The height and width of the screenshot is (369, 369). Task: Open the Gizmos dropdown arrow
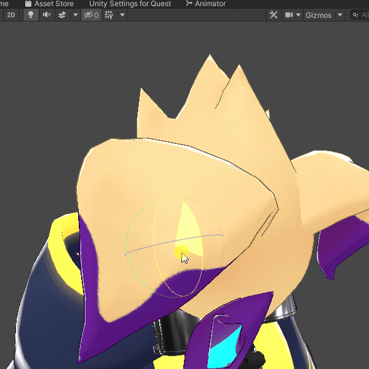pyautogui.click(x=340, y=15)
